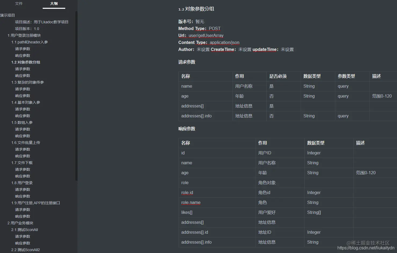Click 响应参数 under 1.2 对象参数分组

23,76
